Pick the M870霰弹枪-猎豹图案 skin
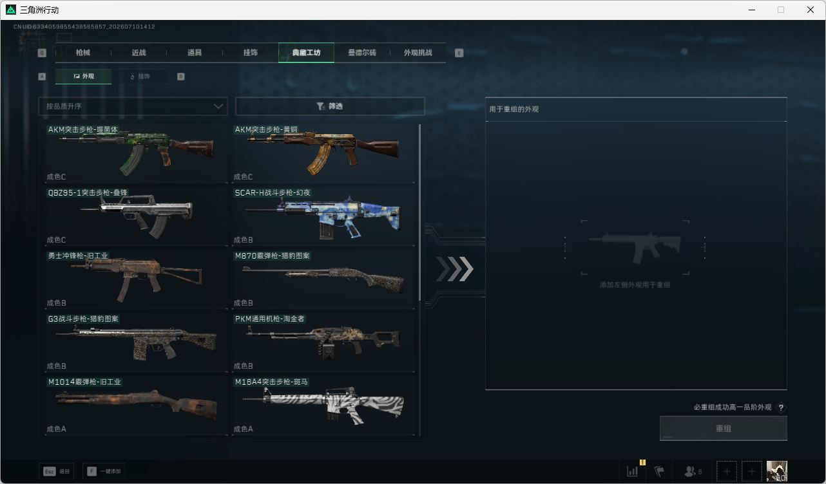The width and height of the screenshot is (826, 484). (x=323, y=279)
